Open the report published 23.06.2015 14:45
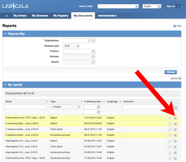Screen dimensions: 186x162 175,153
